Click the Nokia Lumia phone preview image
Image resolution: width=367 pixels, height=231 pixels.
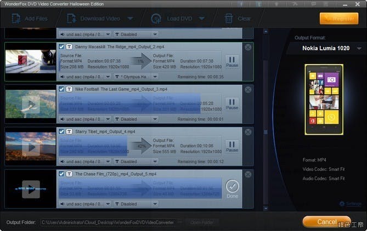[x=324, y=100]
